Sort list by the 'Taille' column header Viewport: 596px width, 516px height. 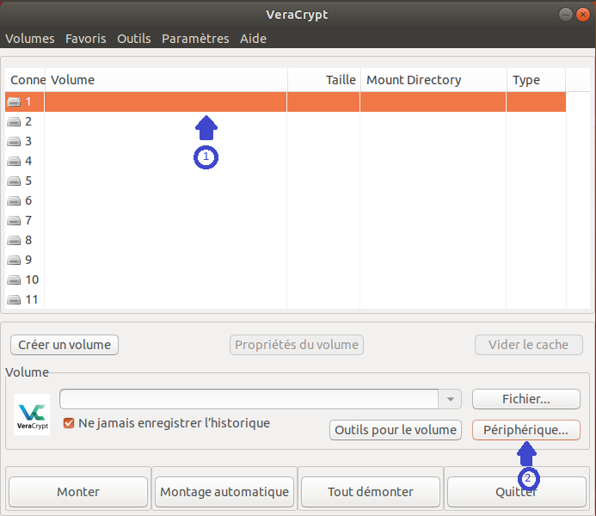click(323, 80)
